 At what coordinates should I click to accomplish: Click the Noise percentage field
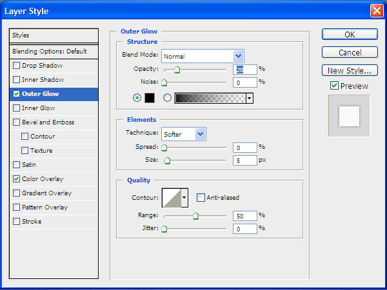pos(245,82)
